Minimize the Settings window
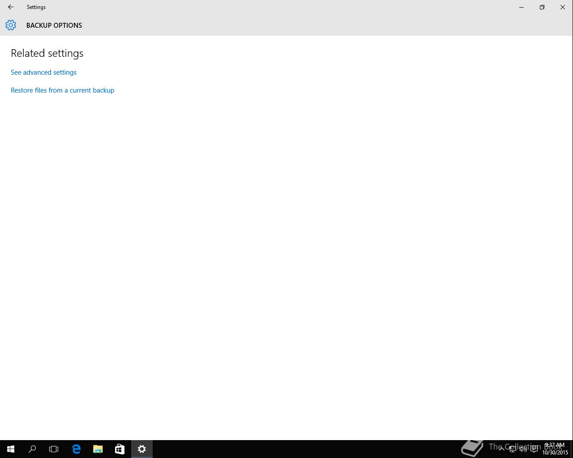The height and width of the screenshot is (458, 573). click(522, 7)
